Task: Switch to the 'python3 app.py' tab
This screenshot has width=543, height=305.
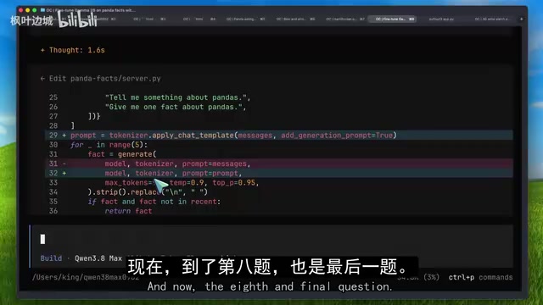Action: click(x=441, y=19)
